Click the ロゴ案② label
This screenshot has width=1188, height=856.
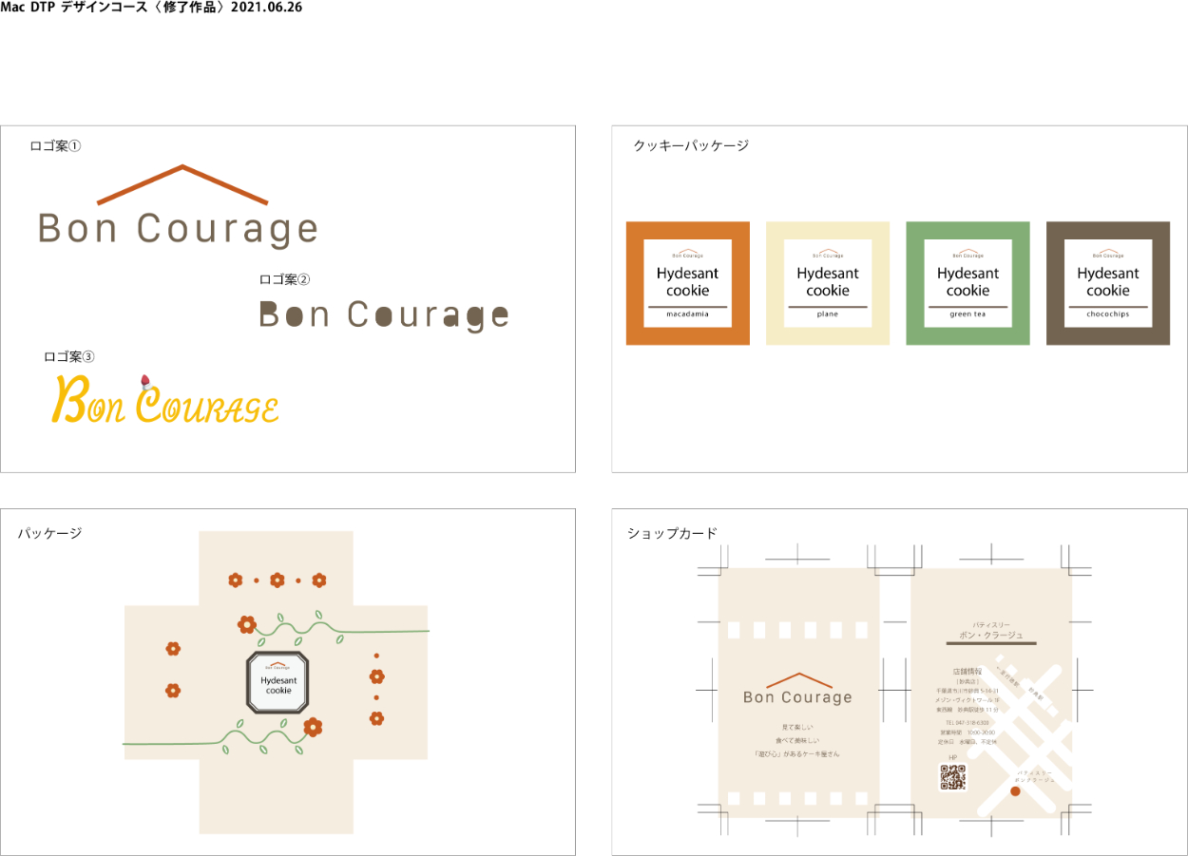click(284, 279)
